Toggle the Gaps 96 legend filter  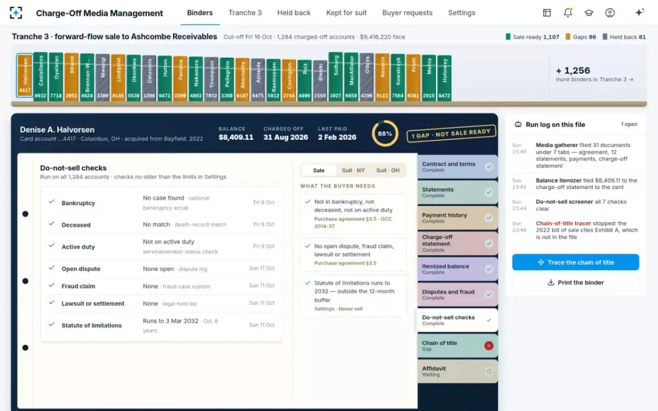(581, 37)
